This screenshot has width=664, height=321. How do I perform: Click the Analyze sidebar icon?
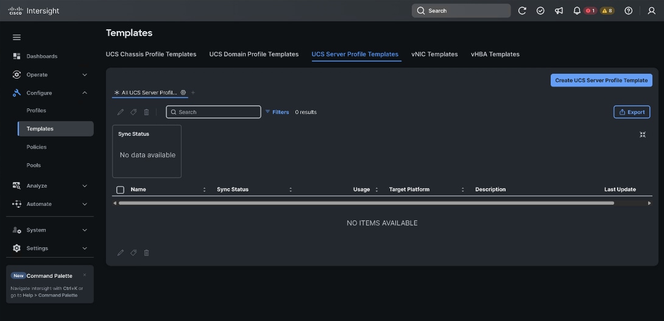(x=16, y=186)
